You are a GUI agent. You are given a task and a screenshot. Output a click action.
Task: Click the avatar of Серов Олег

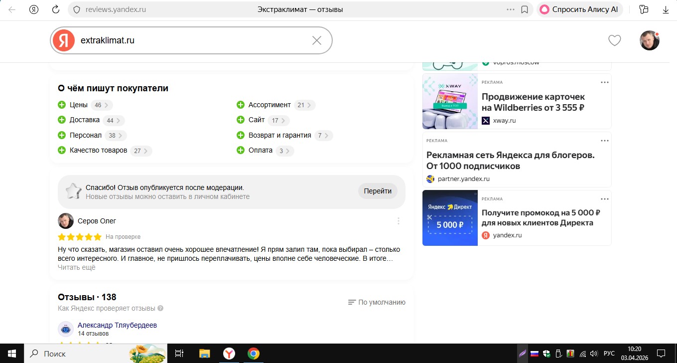[66, 221]
